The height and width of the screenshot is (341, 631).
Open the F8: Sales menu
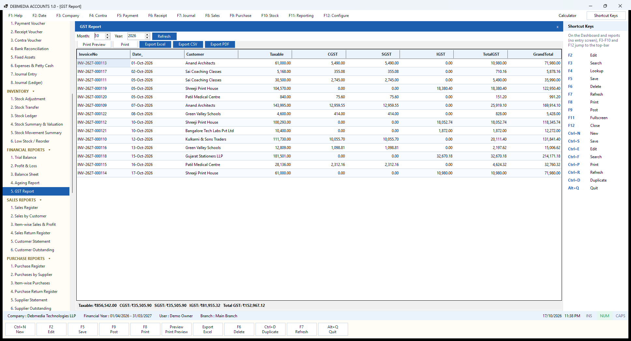tap(213, 16)
